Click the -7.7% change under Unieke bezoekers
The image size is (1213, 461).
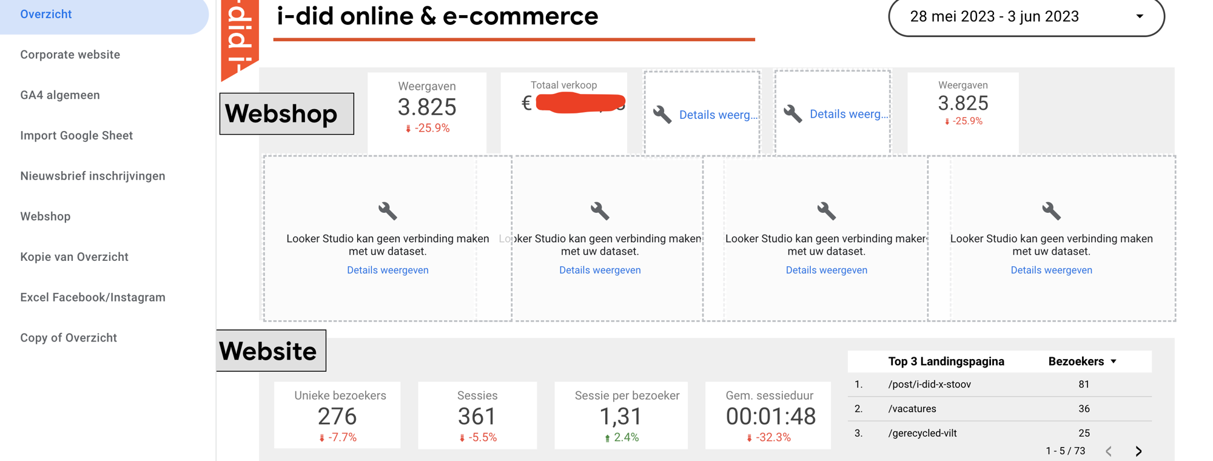pos(338,437)
